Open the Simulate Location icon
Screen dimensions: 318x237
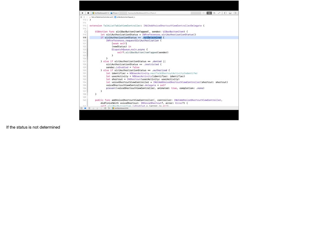pyautogui.click(x=109, y=108)
